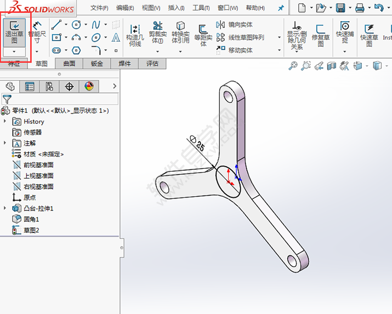Open the ConfigurationManager tab icon

click(49, 87)
